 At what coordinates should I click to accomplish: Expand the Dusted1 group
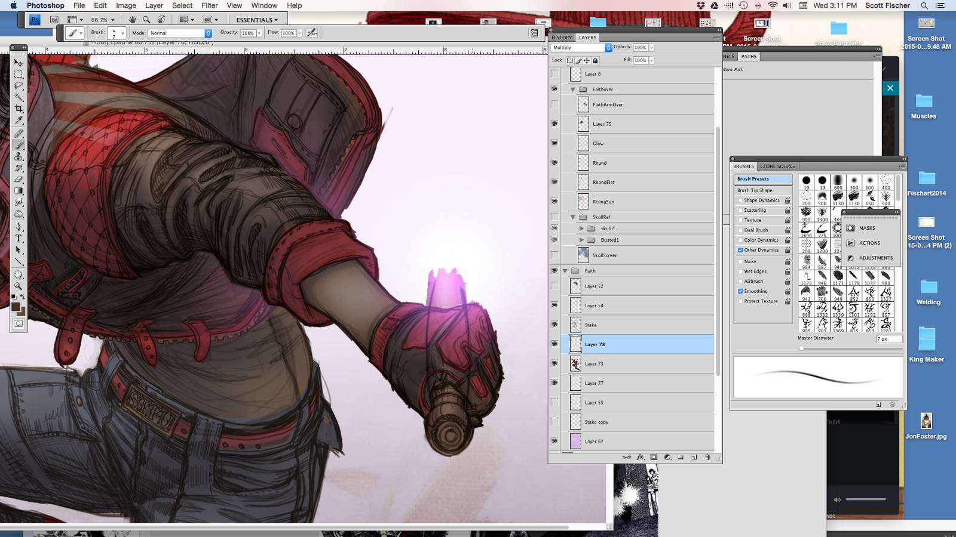[581, 240]
